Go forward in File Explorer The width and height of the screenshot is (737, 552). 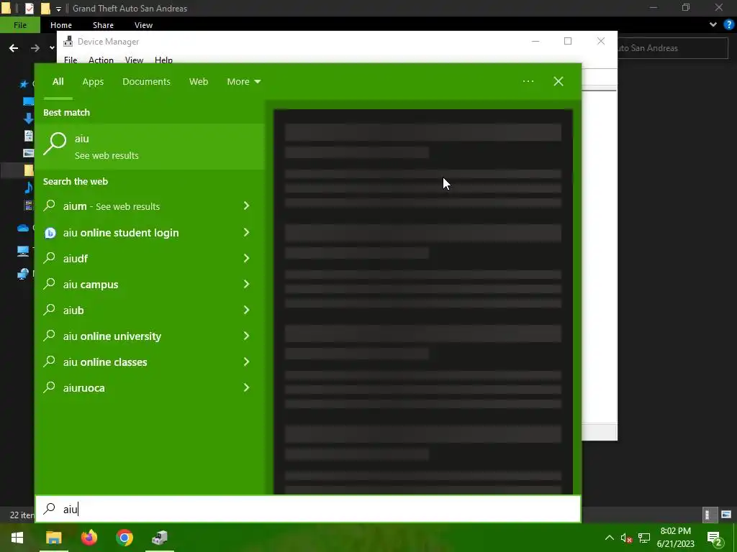pyautogui.click(x=35, y=48)
